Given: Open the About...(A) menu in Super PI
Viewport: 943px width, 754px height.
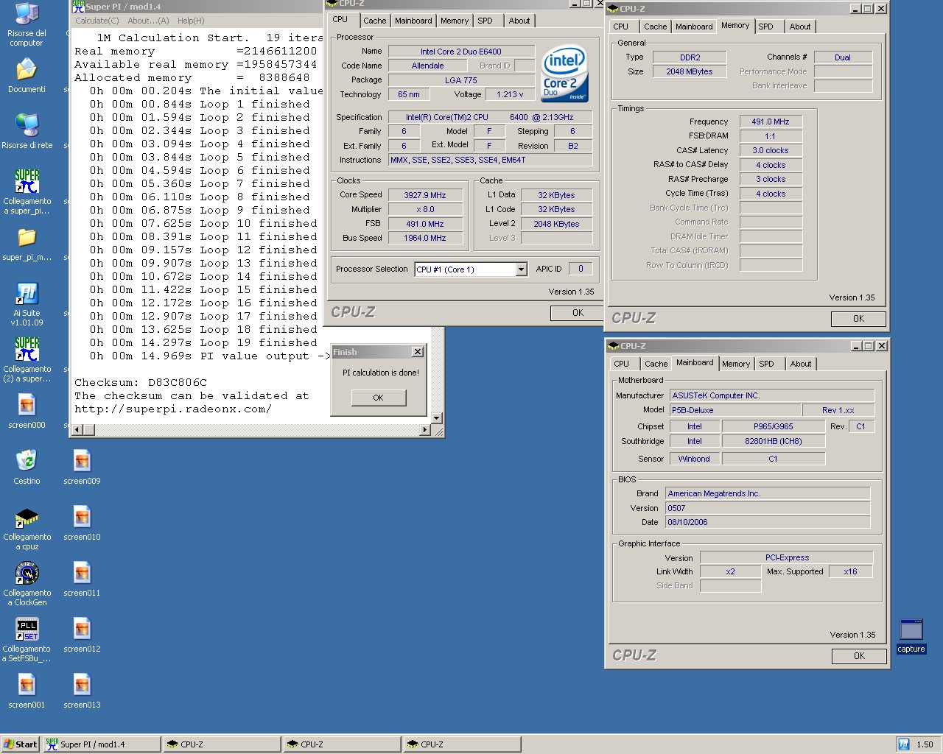Looking at the screenshot, I should click(148, 21).
